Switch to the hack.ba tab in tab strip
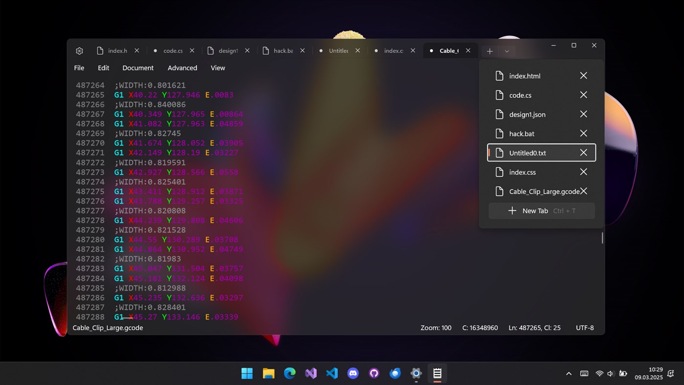Screen dimensions: 684x385 coord(283,51)
